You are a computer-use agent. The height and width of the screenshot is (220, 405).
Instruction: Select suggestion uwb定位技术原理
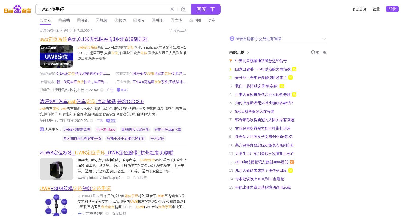77,130
